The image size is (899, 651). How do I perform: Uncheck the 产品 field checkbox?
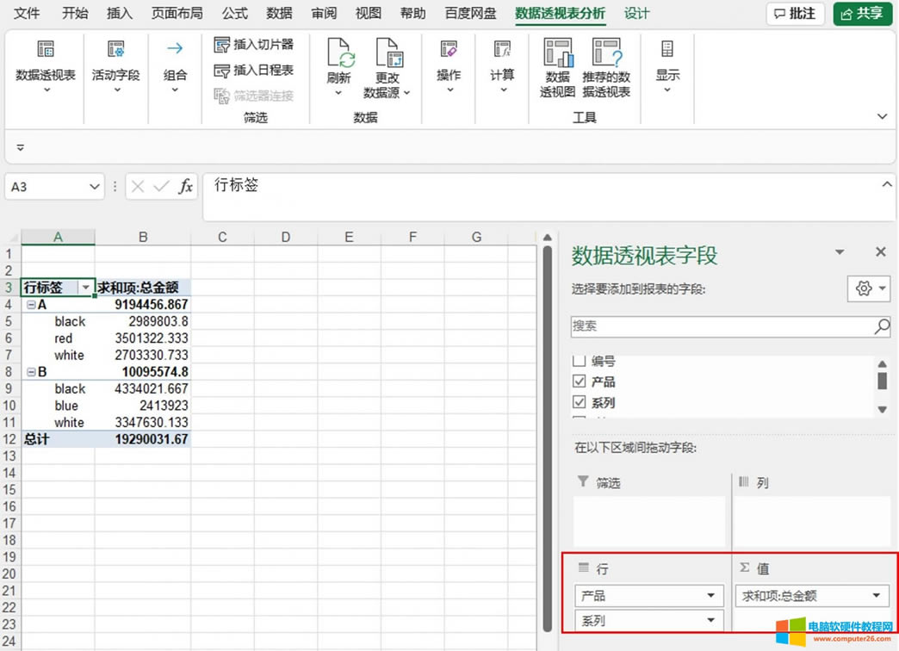coord(580,381)
